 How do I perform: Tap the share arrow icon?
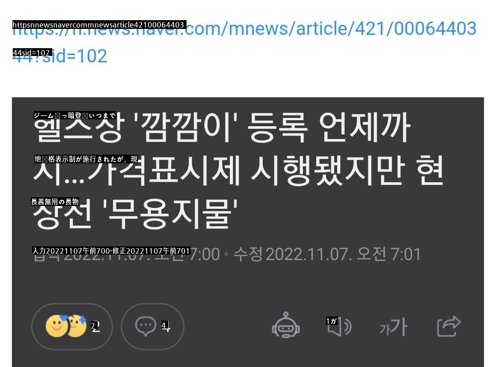point(449,326)
